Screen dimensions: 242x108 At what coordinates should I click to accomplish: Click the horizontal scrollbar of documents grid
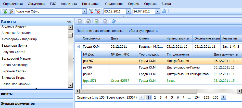point(138,91)
